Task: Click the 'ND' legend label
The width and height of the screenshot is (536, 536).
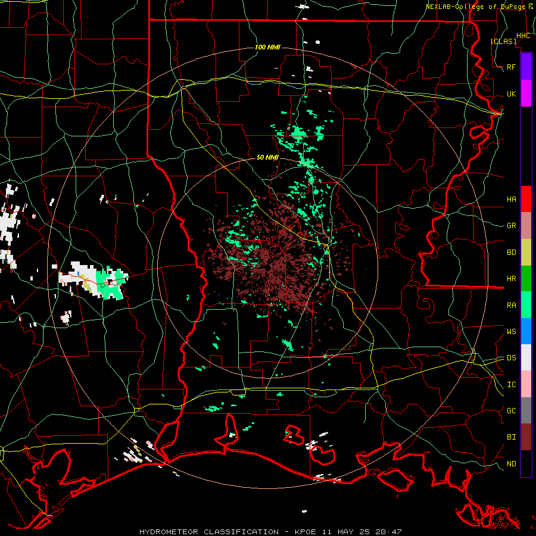Action: point(512,463)
